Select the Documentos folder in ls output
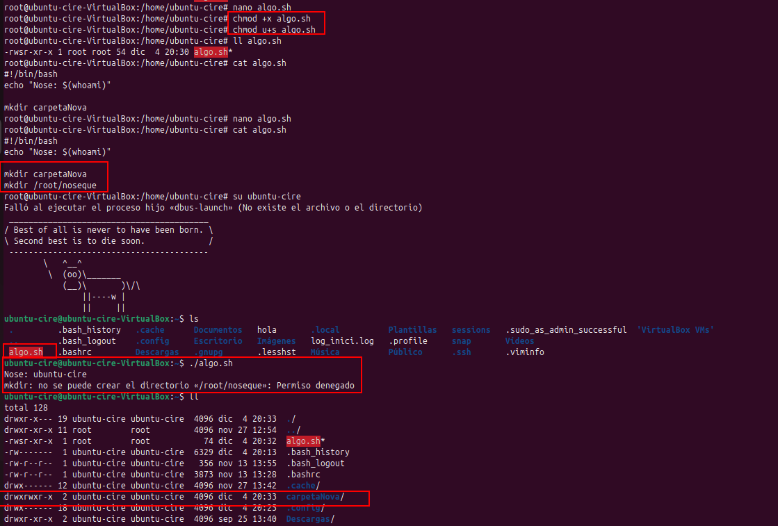The height and width of the screenshot is (526, 778). (218, 330)
